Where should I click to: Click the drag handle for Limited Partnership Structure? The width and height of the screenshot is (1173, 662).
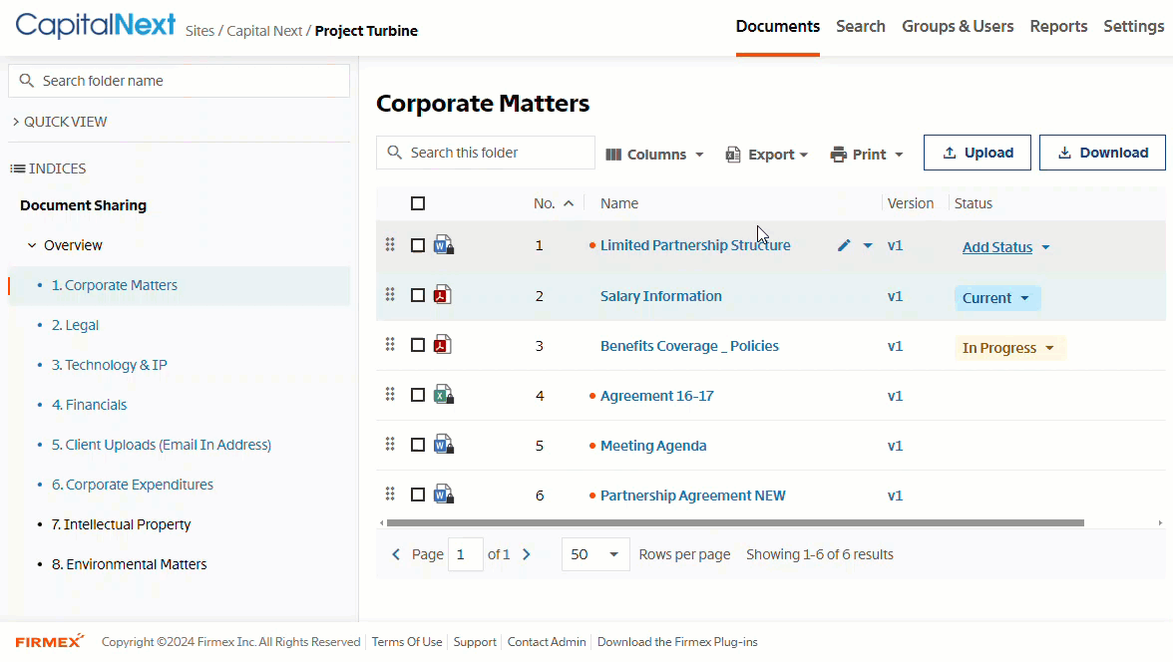tap(390, 244)
